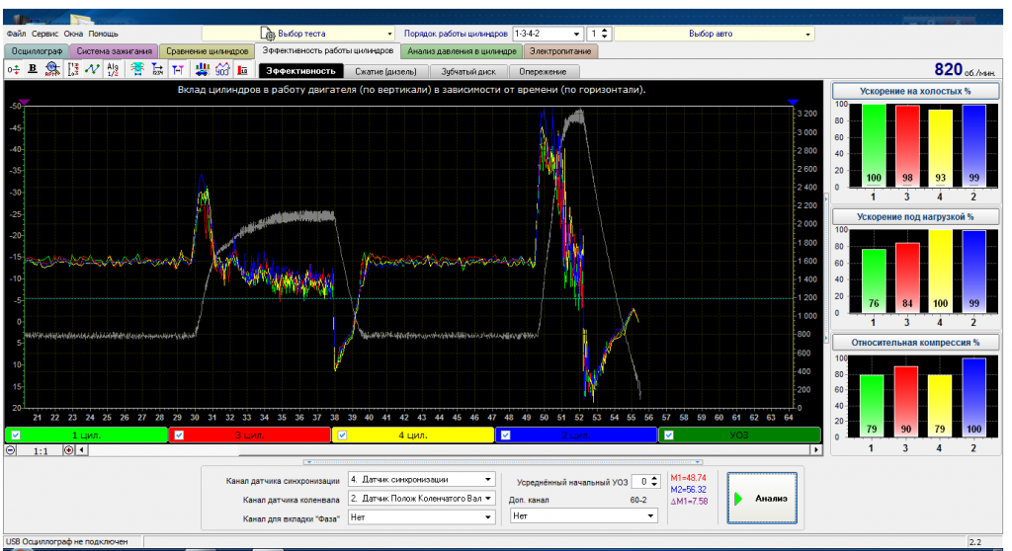Image resolution: width=1012 pixels, height=551 pixels.
Task: Click the zero-level offset icon in toolbar
Action: [13, 70]
